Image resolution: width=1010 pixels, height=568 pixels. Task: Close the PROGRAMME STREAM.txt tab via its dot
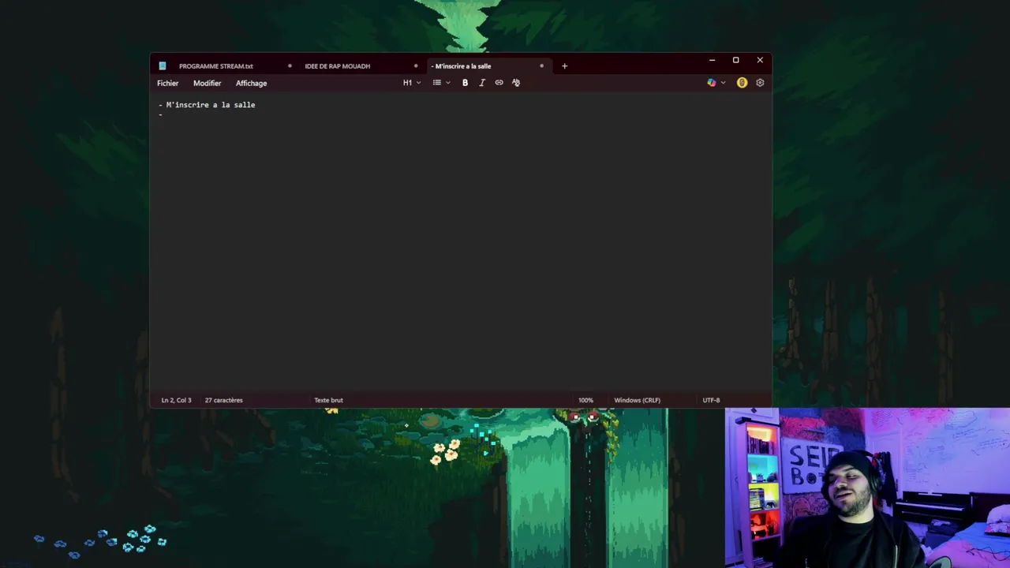tap(290, 66)
